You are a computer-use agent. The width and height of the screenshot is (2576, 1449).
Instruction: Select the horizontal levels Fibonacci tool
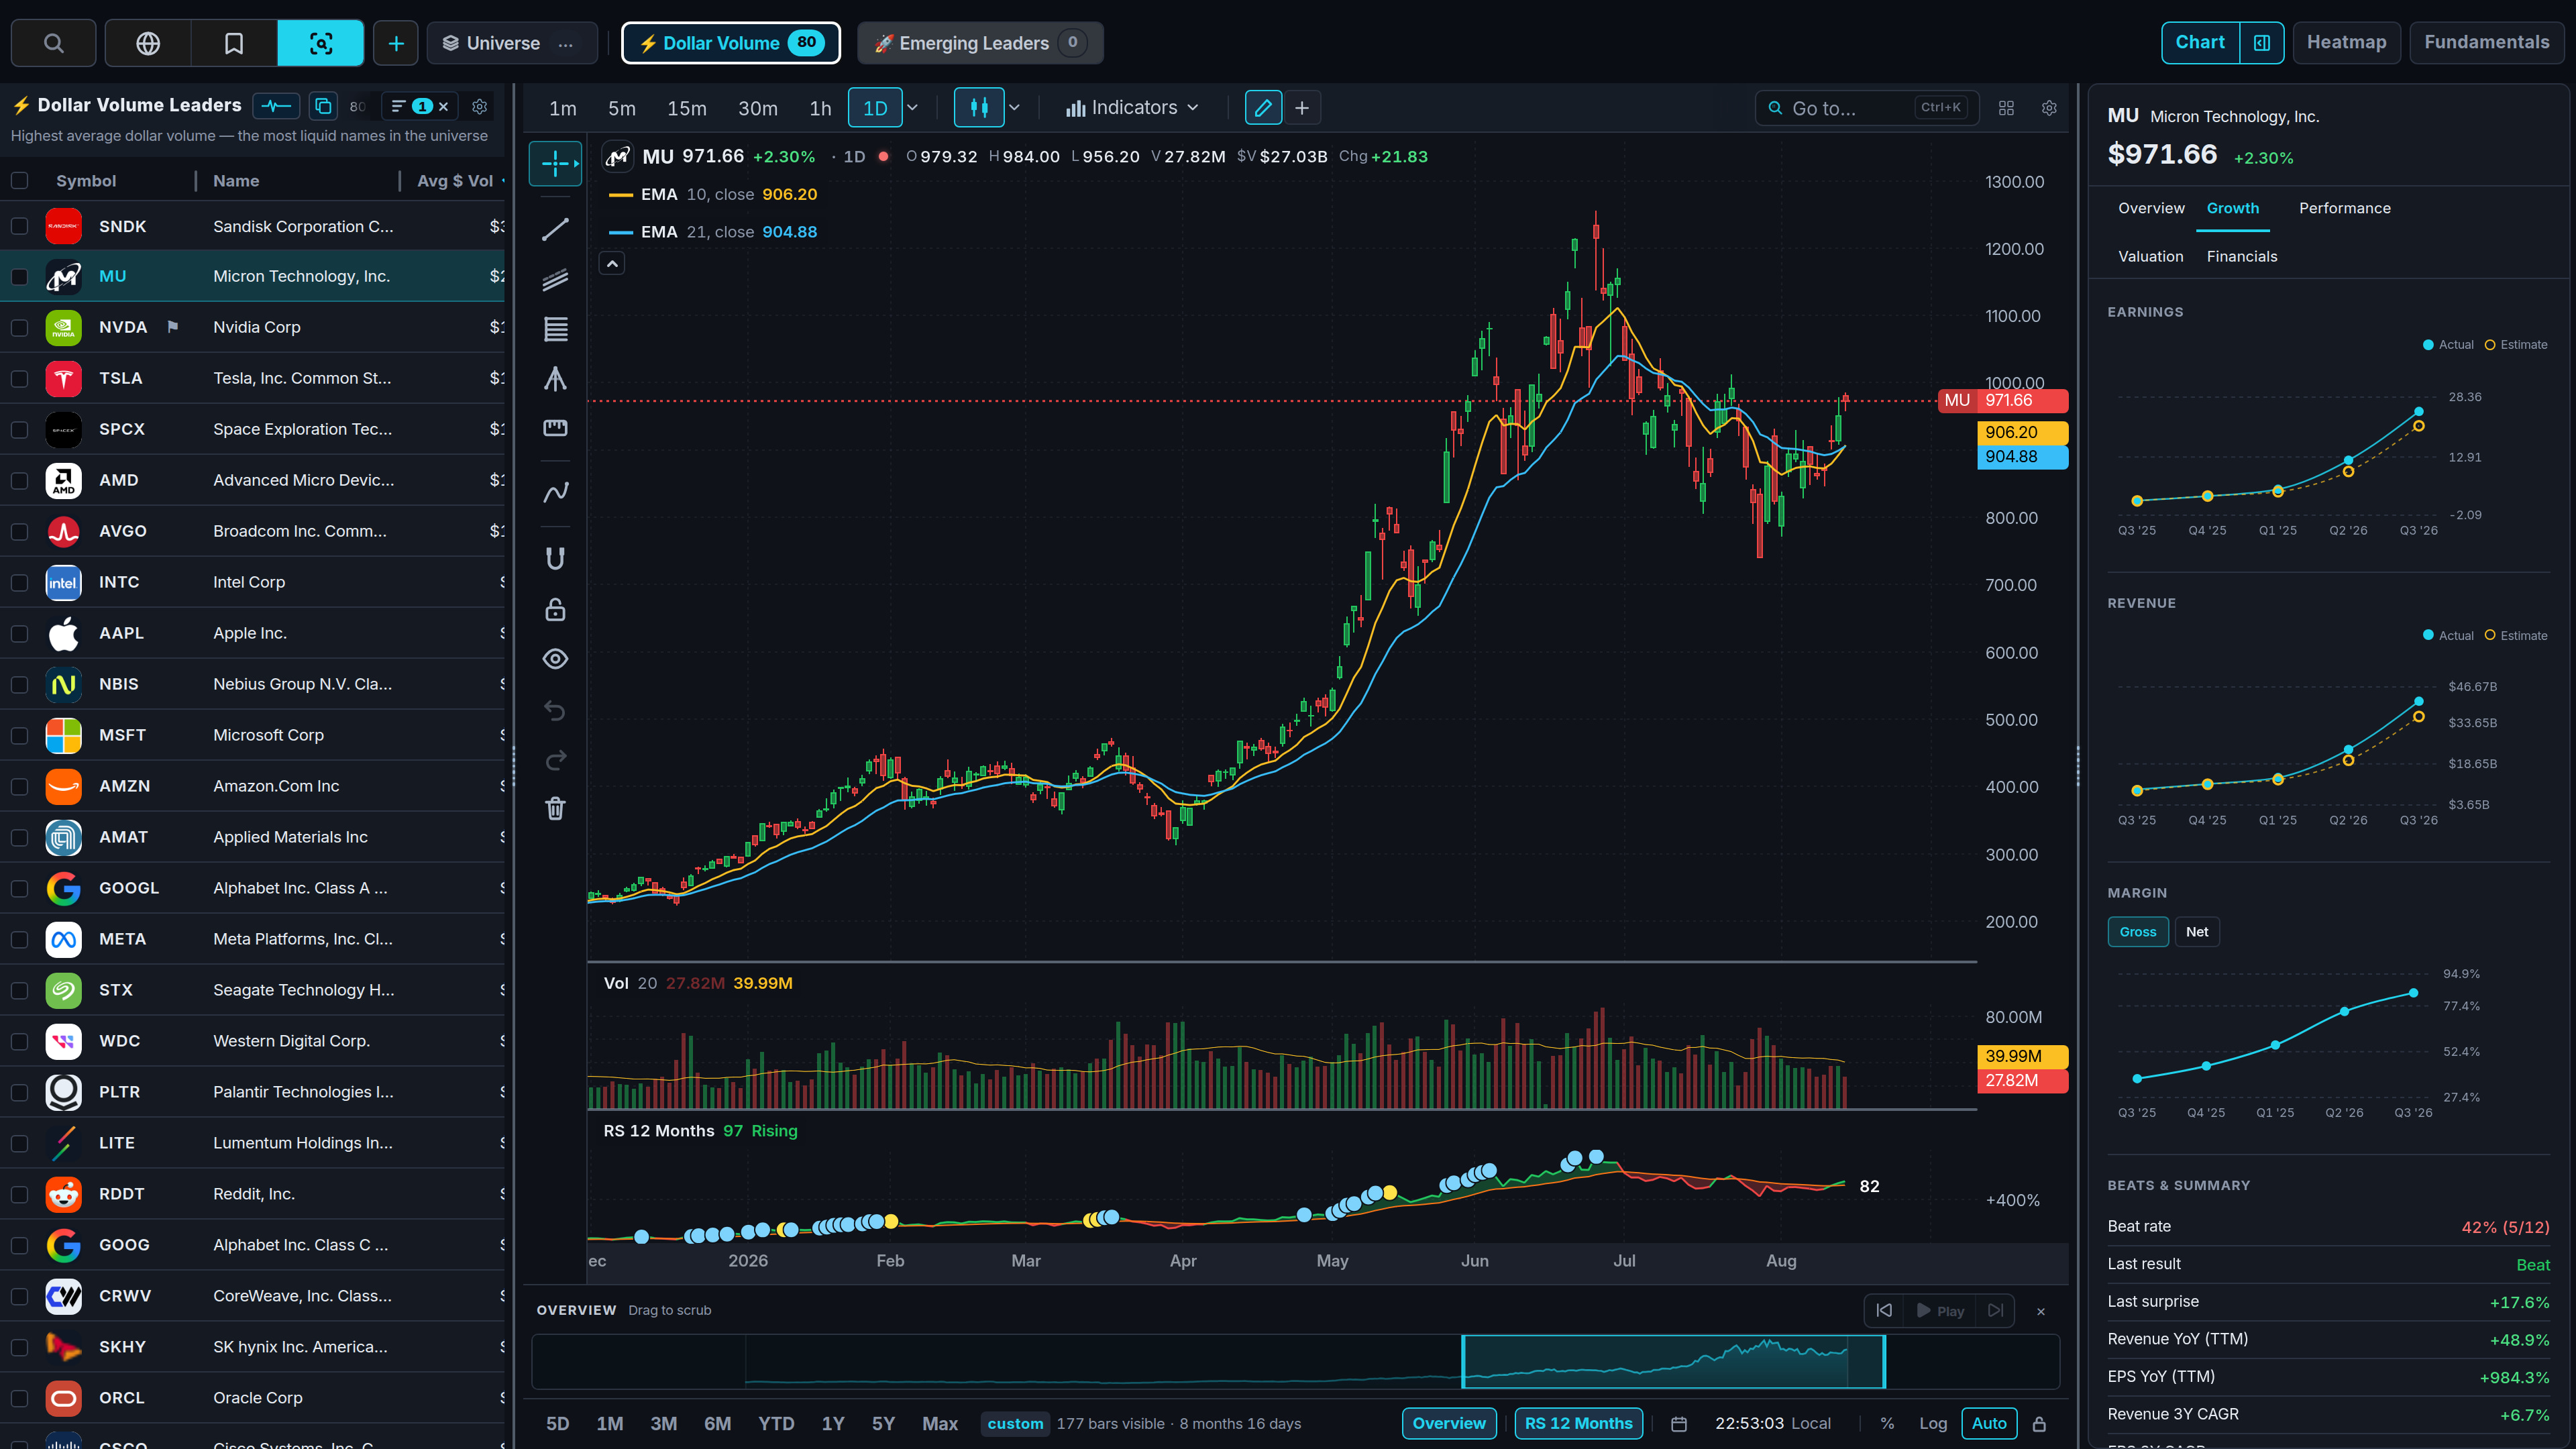point(555,329)
